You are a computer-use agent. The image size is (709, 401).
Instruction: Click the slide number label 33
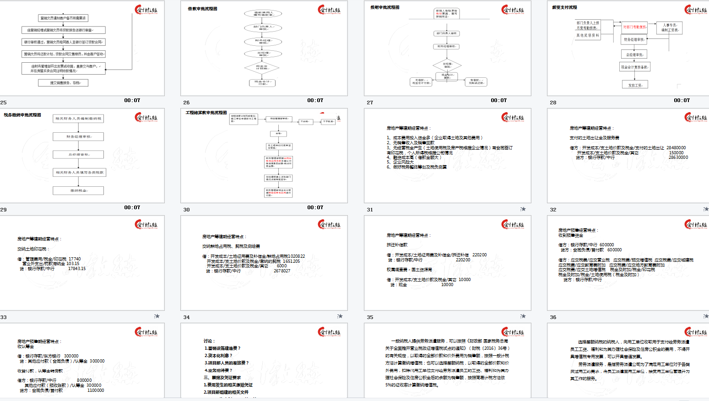click(x=4, y=317)
